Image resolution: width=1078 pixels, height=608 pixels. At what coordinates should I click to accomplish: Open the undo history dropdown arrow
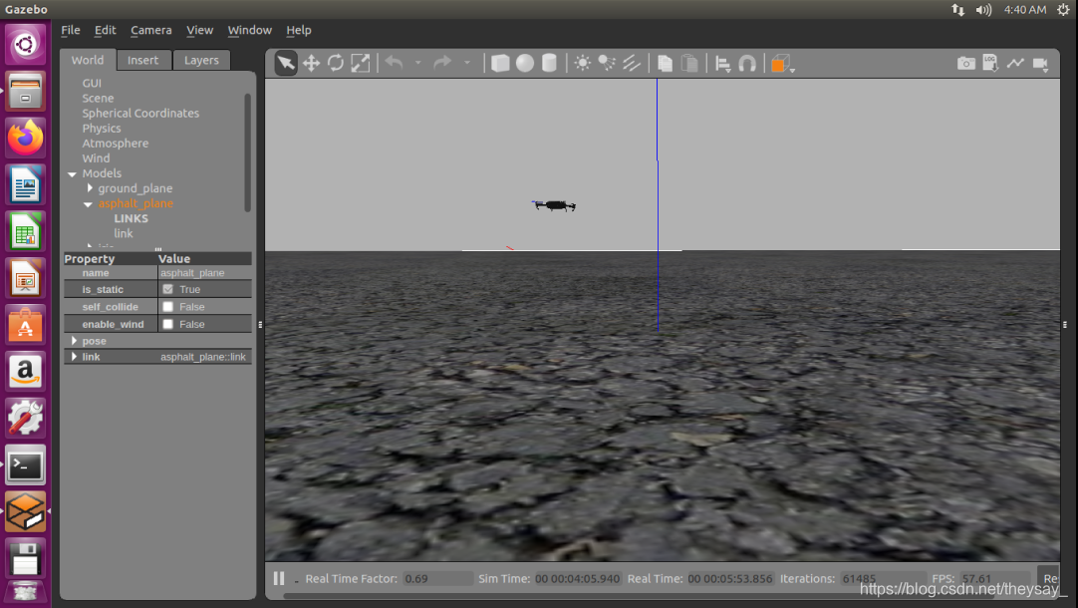417,63
